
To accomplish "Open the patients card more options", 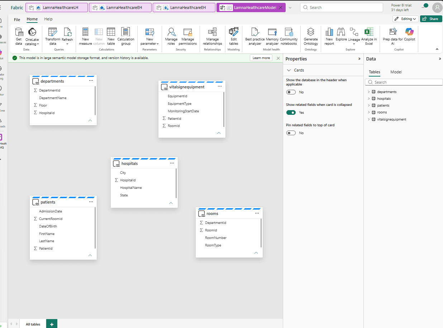I will pos(91,202).
